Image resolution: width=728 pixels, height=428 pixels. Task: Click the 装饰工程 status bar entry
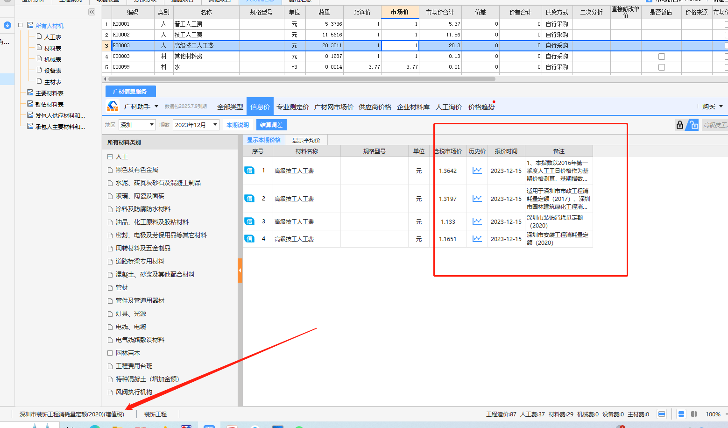tap(155, 414)
